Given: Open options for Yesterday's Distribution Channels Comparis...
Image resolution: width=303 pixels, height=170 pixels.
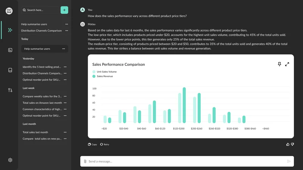Looking at the screenshot, I should tap(65, 73).
